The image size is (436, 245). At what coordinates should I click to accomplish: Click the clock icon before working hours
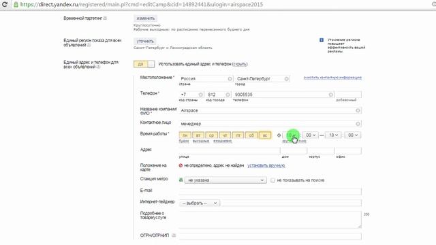click(279, 135)
